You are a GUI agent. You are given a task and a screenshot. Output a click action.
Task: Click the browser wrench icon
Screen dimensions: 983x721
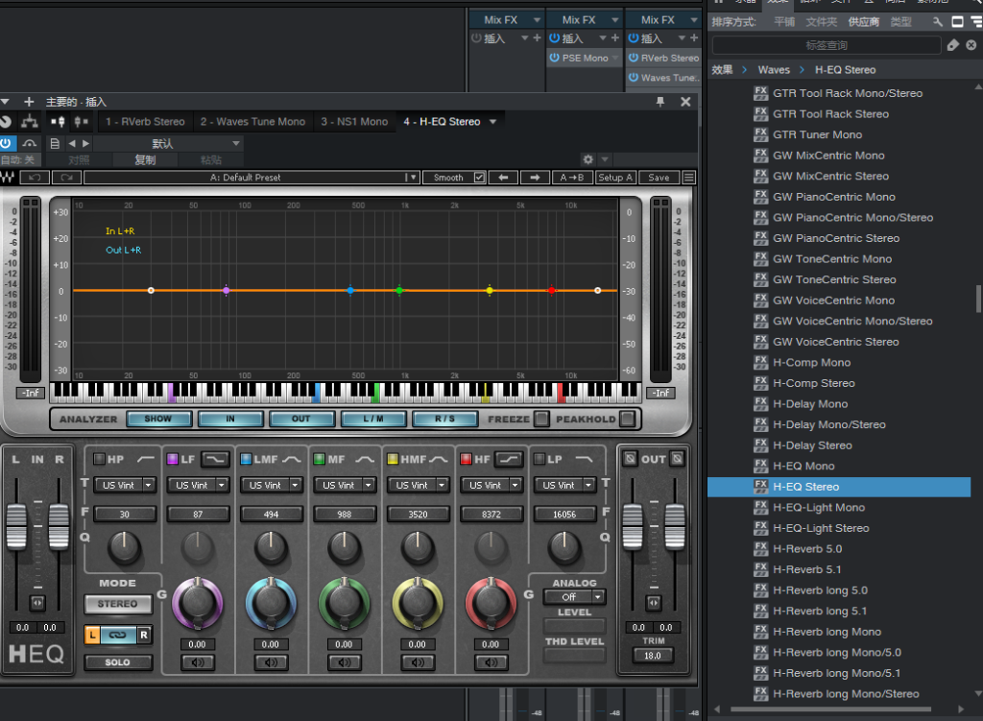pos(937,22)
